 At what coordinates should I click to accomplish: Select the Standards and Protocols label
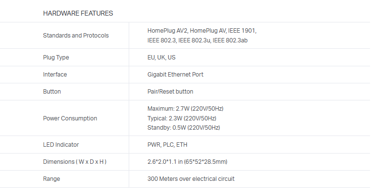click(x=76, y=36)
